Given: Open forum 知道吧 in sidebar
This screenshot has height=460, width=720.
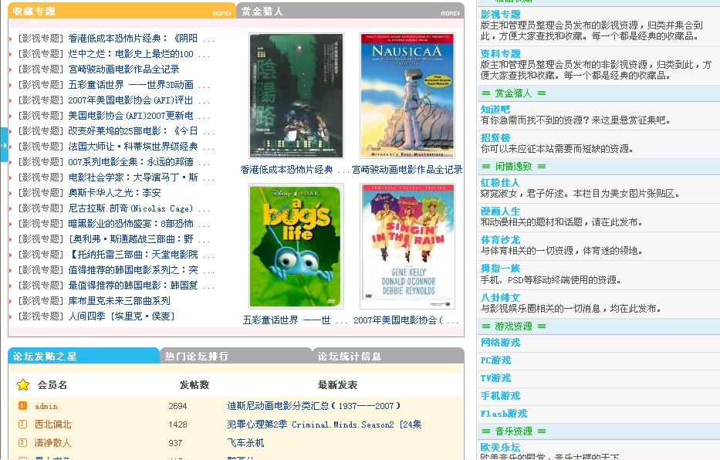Looking at the screenshot, I should pyautogui.click(x=495, y=110).
